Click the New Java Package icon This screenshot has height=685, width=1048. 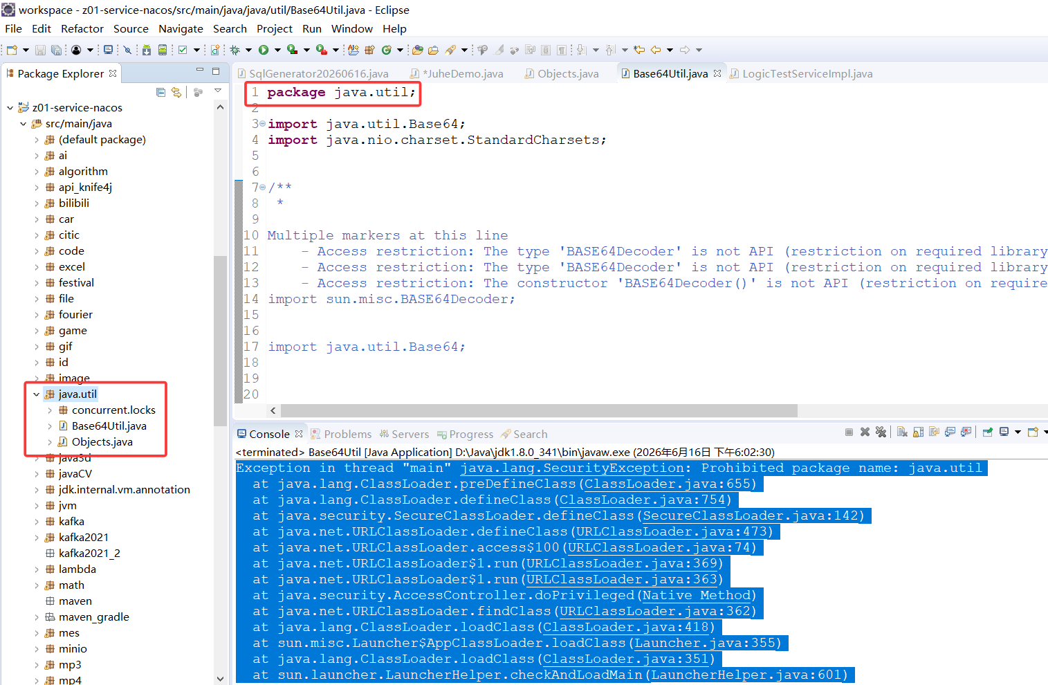(x=369, y=50)
